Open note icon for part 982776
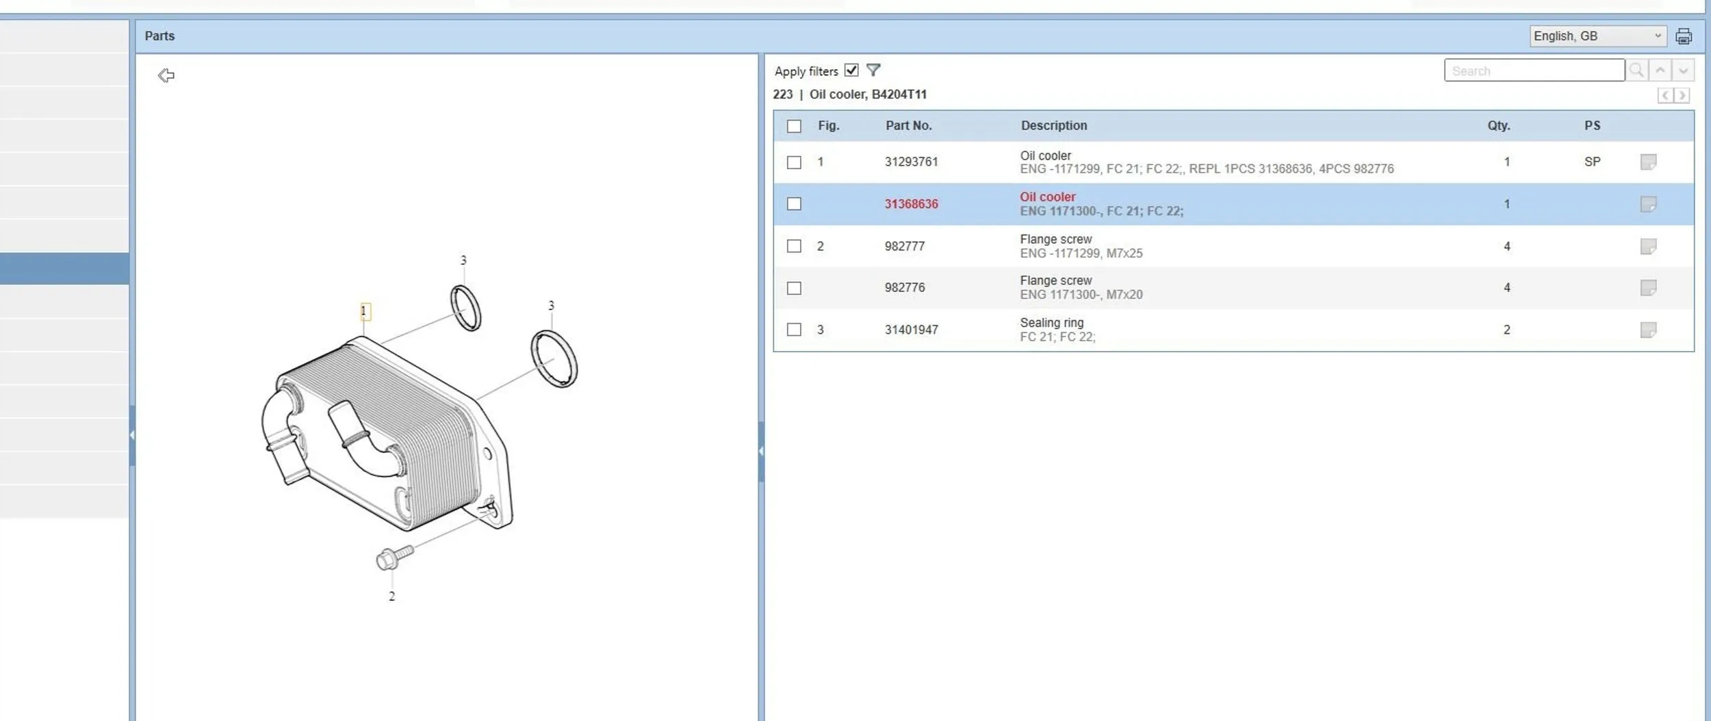This screenshot has height=721, width=1711. click(x=1648, y=288)
